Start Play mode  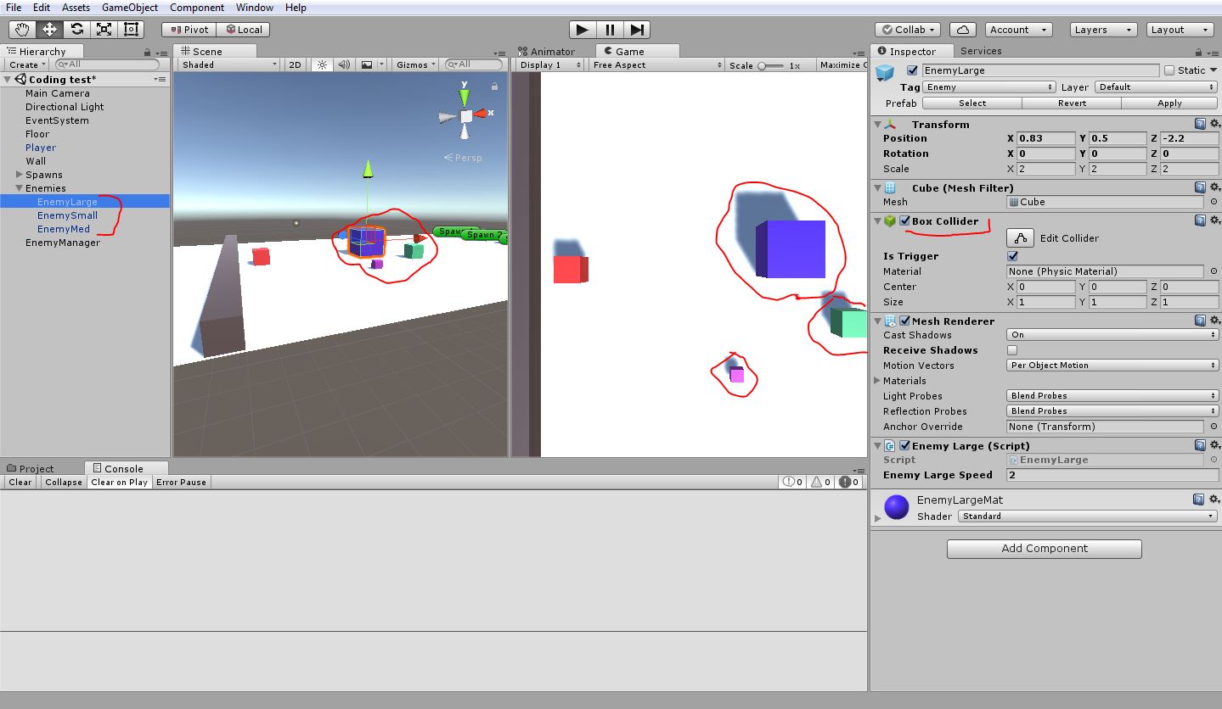point(582,29)
